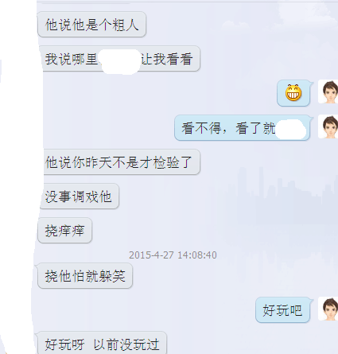Click the words '看不得' in the blue bubble

coord(201,128)
